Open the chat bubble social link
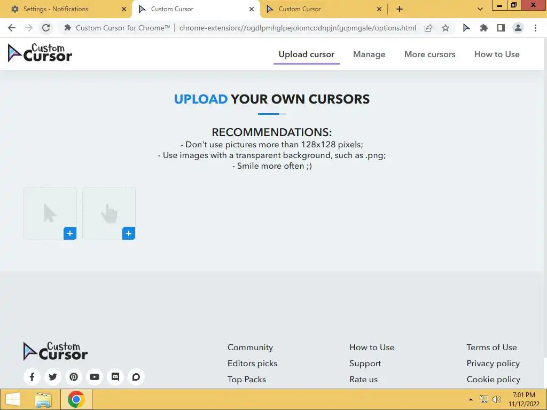Viewport: 547px width, 410px height. point(136,377)
